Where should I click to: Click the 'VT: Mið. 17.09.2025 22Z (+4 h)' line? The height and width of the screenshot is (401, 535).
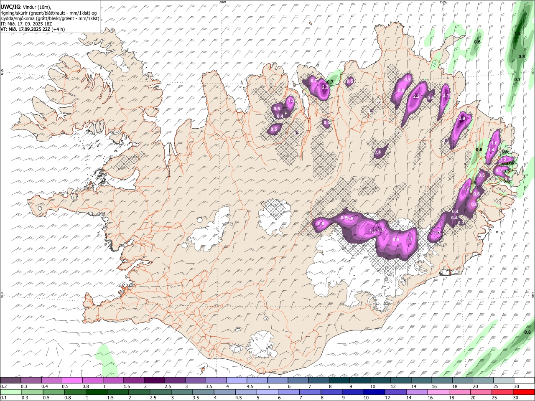[x=32, y=30]
